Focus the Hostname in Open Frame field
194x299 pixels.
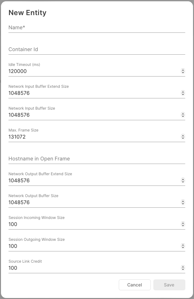click(96, 159)
